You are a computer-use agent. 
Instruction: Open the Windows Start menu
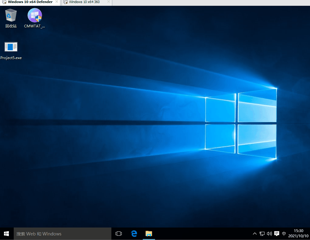[6, 234]
